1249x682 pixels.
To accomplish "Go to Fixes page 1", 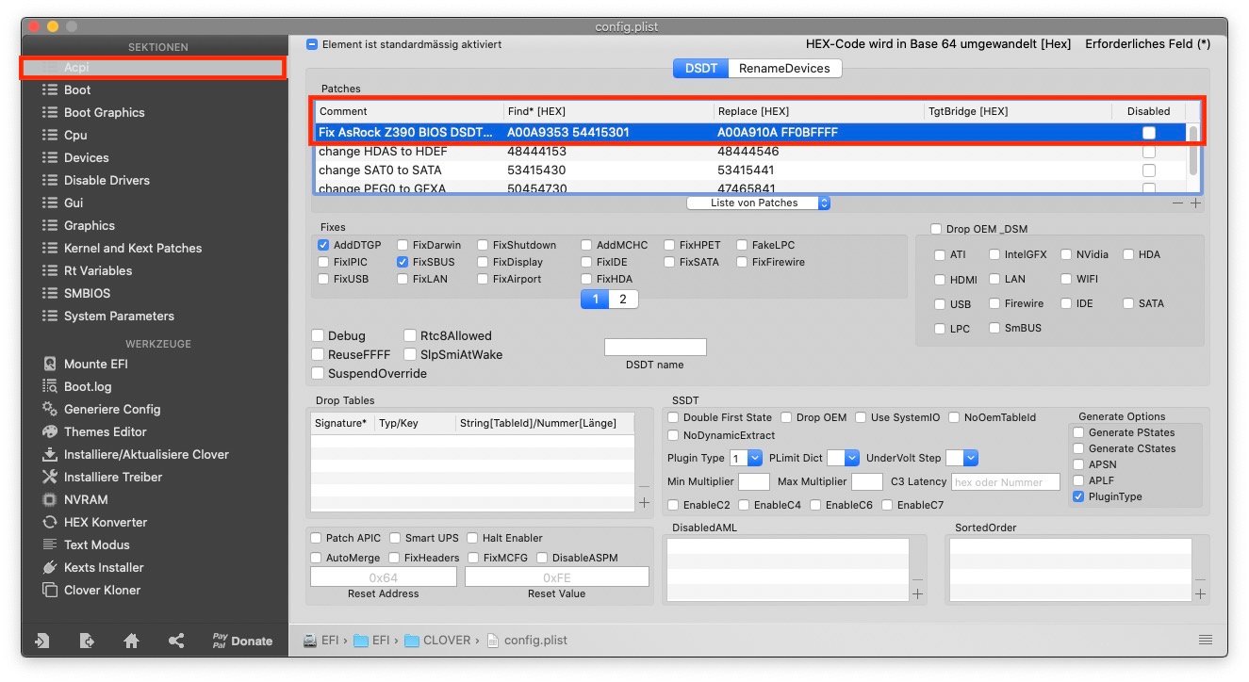I will (595, 300).
